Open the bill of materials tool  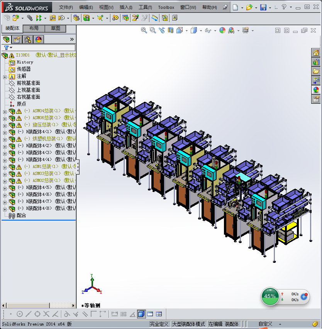point(125,18)
